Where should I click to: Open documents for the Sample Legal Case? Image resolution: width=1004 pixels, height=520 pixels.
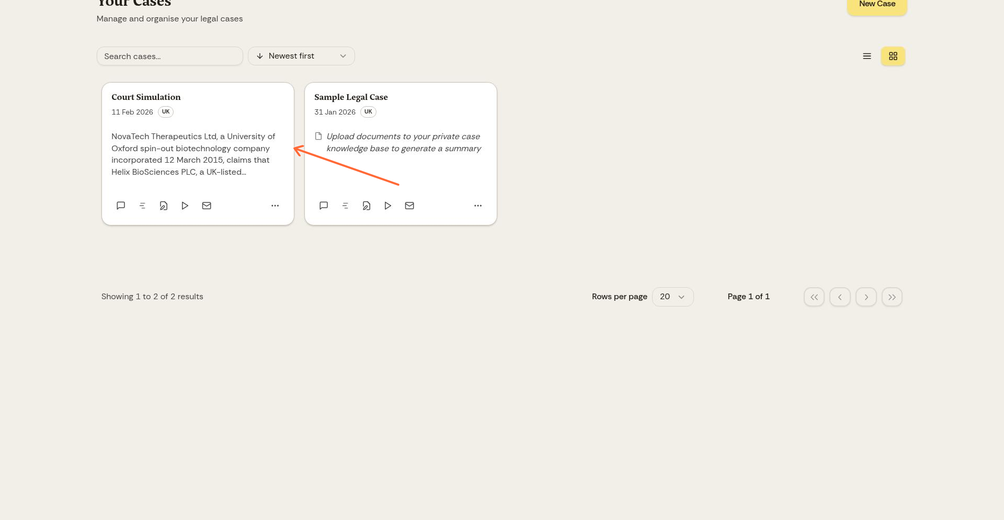[367, 206]
